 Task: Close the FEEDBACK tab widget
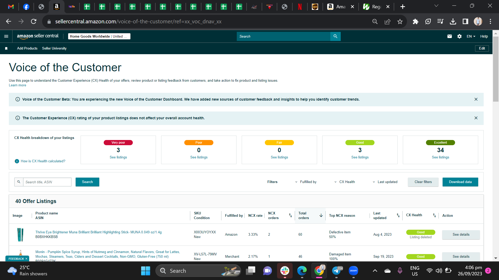(x=26, y=259)
